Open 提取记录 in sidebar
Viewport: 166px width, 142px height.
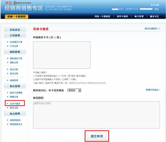[14, 62]
